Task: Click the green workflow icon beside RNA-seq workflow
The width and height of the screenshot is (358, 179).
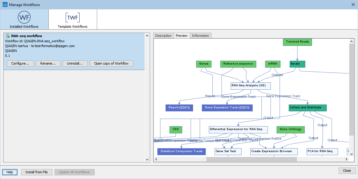Action: [x=7, y=36]
